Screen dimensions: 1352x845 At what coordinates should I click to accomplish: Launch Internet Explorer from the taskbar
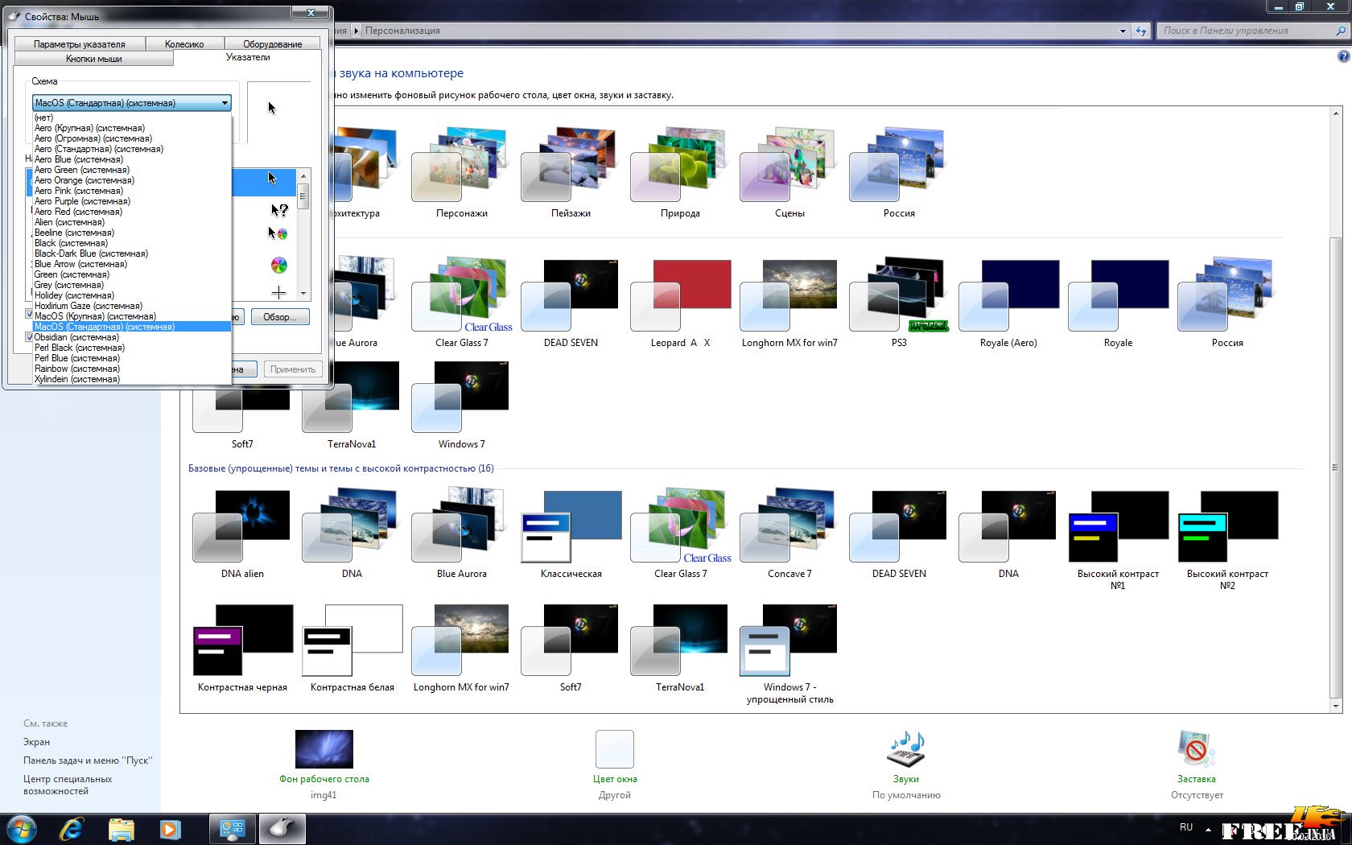coord(71,829)
